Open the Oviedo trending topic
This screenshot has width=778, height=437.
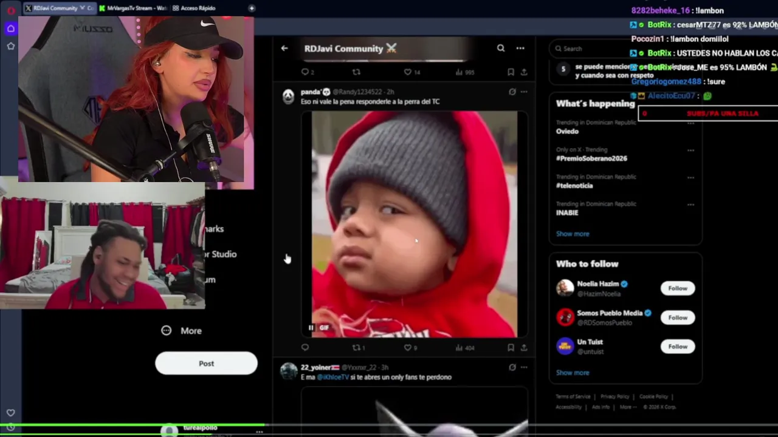(567, 131)
